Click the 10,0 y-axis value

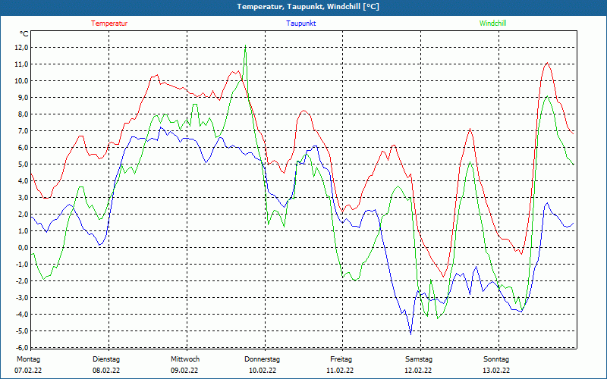pyautogui.click(x=21, y=81)
